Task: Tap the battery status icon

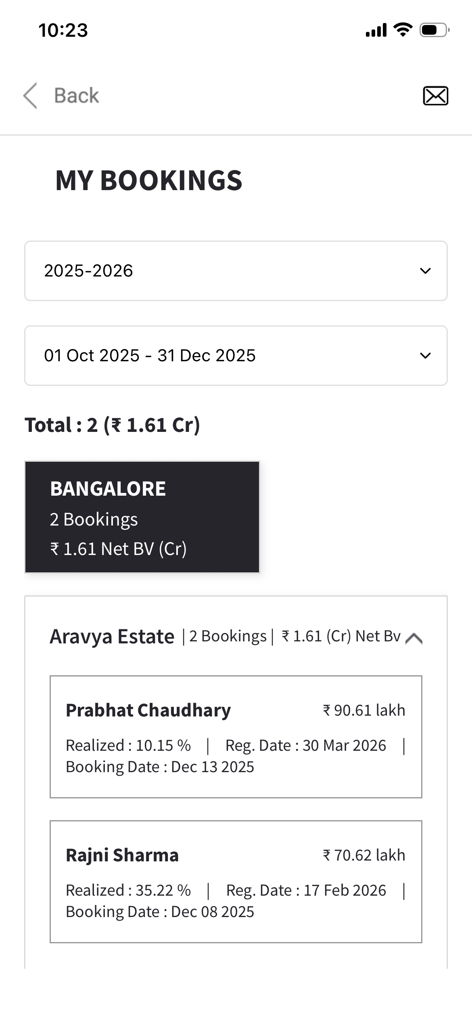Action: pos(434,30)
